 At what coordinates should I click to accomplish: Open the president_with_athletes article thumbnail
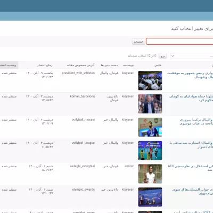(150, 80)
